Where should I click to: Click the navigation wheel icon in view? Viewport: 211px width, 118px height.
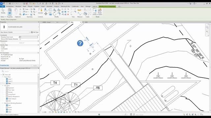207,27
